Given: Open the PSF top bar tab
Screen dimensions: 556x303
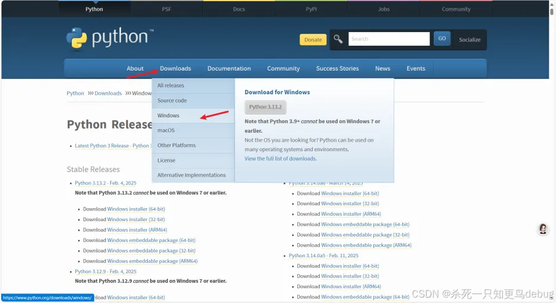Looking at the screenshot, I should (x=166, y=9).
